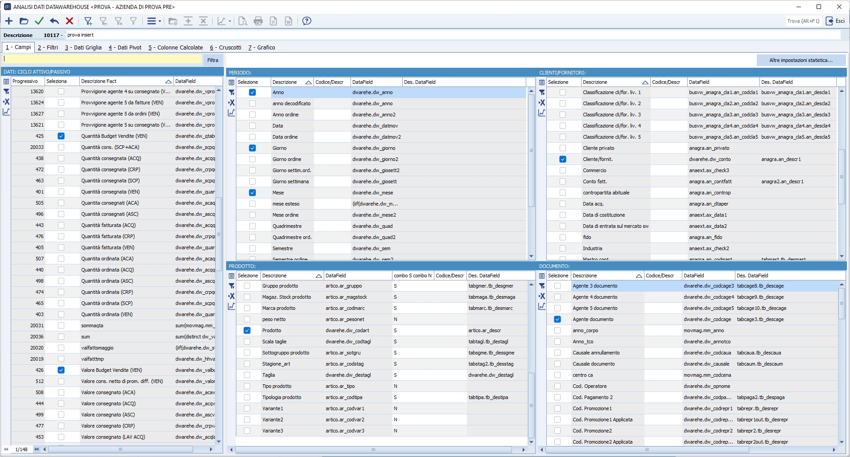850x457 pixels.
Task: Open the hamburger menu dropdown arrow
Action: 160,21
